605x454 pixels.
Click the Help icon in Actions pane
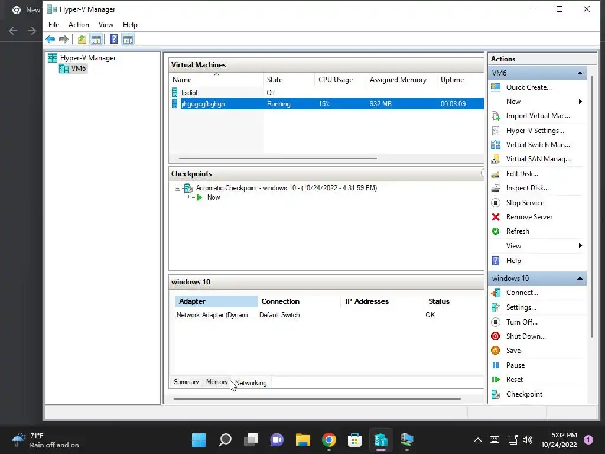496,261
